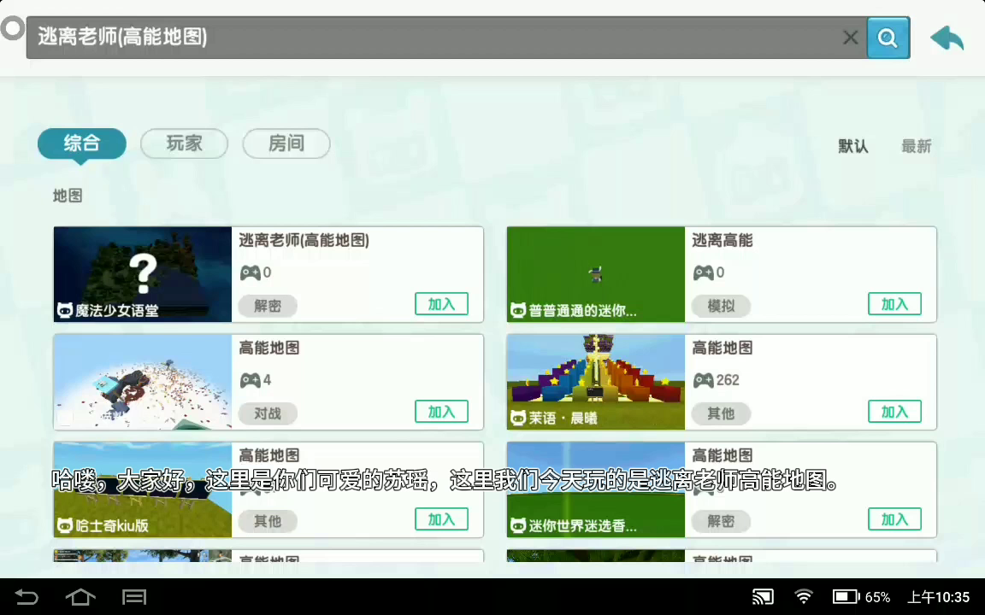Join the 逃离高能 map
Viewport: 985px width, 615px height.
tap(894, 304)
